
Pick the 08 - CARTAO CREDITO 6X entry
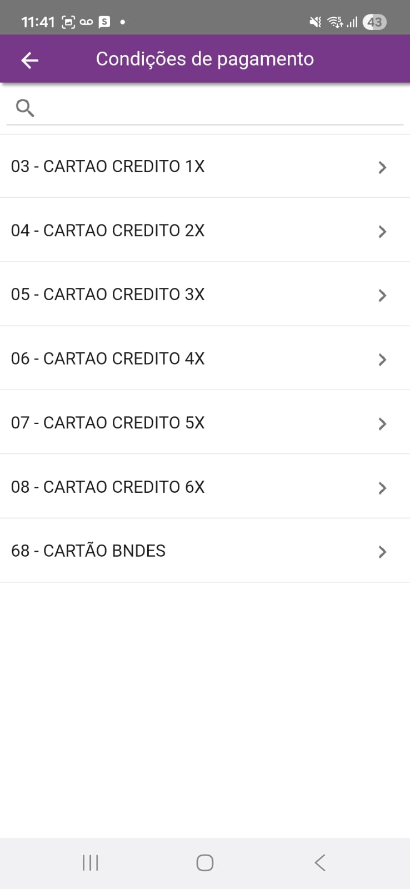(x=108, y=487)
